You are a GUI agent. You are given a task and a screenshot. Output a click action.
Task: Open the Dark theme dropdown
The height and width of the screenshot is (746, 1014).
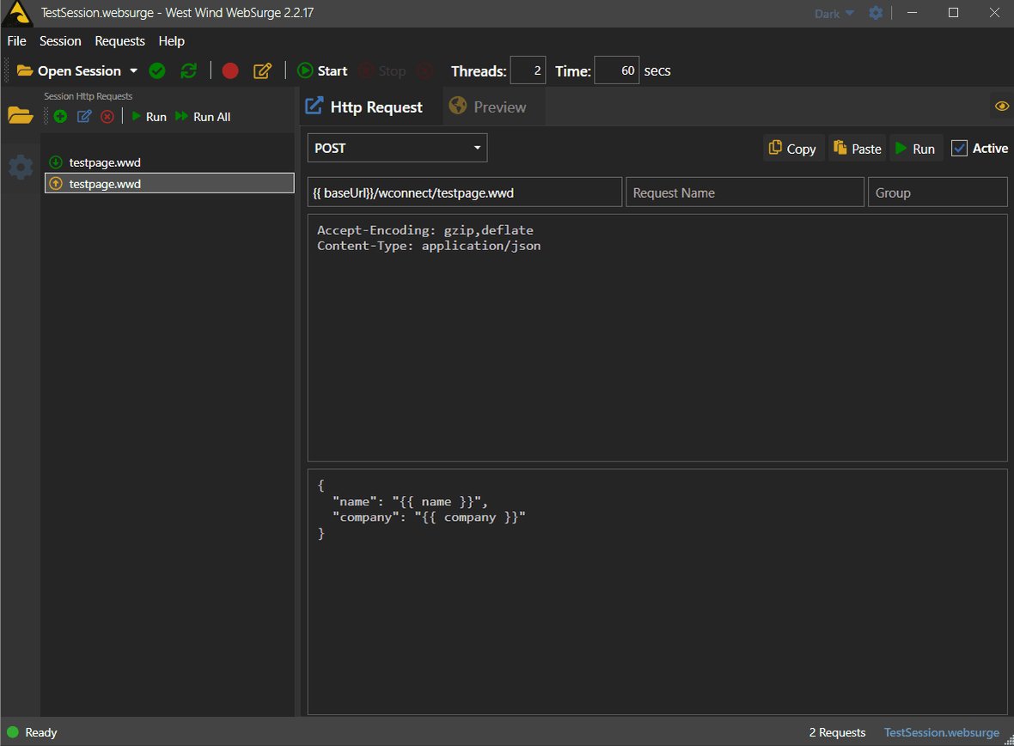coord(834,14)
